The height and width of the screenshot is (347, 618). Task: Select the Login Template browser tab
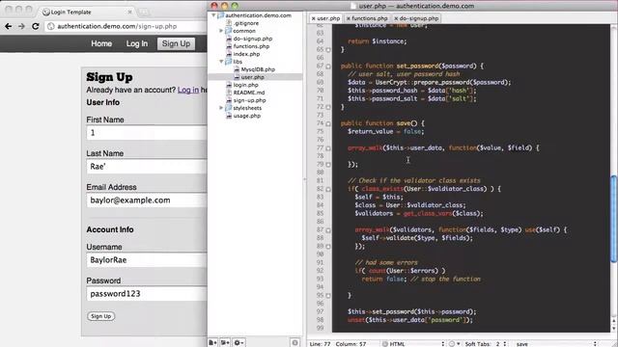pos(87,13)
